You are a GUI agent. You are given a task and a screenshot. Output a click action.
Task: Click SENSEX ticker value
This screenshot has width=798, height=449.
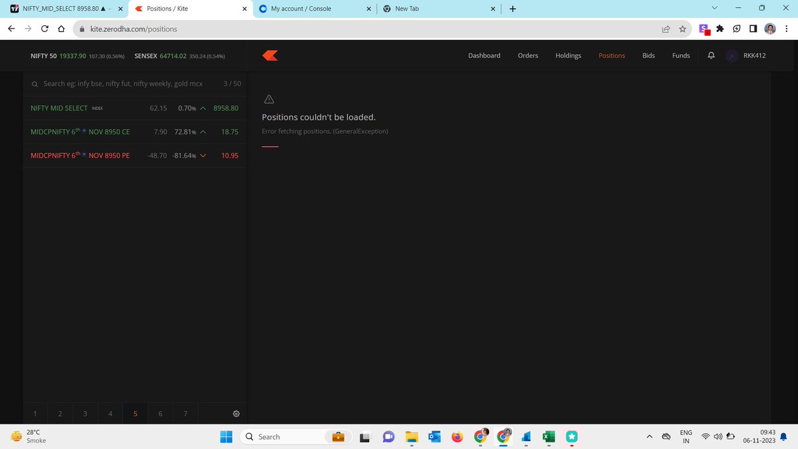point(173,56)
